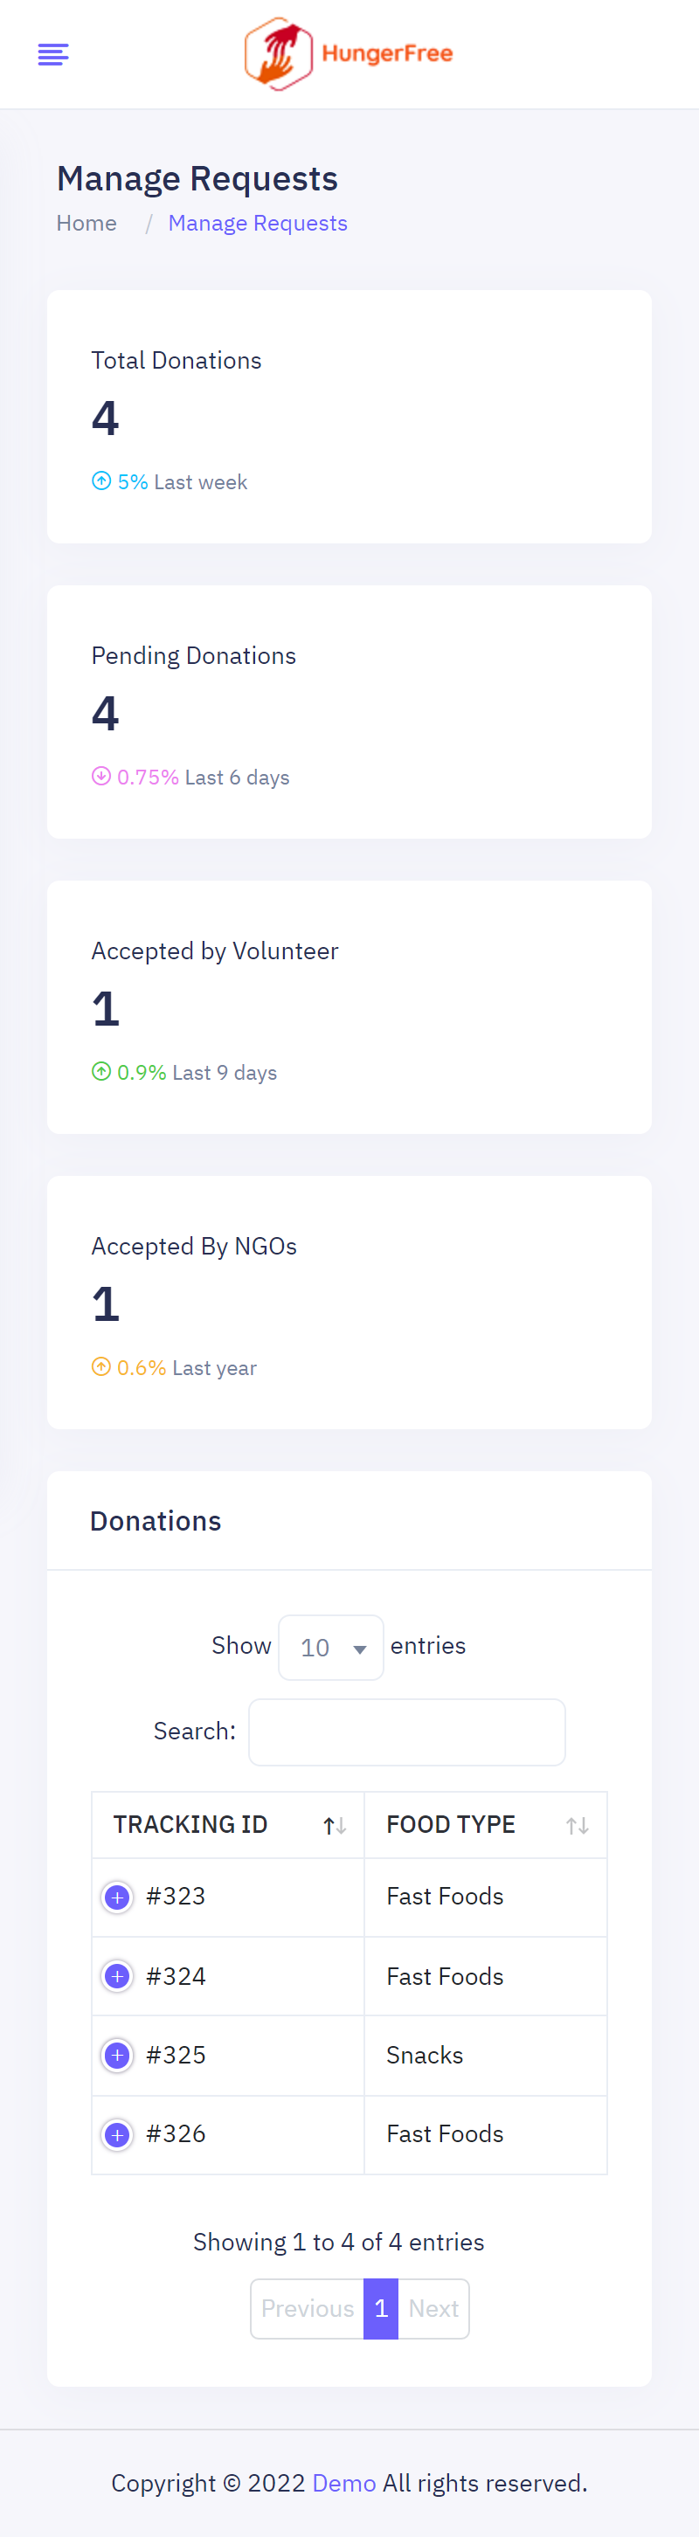Open the Show entries dropdown
Image resolution: width=699 pixels, height=2537 pixels.
coord(331,1647)
